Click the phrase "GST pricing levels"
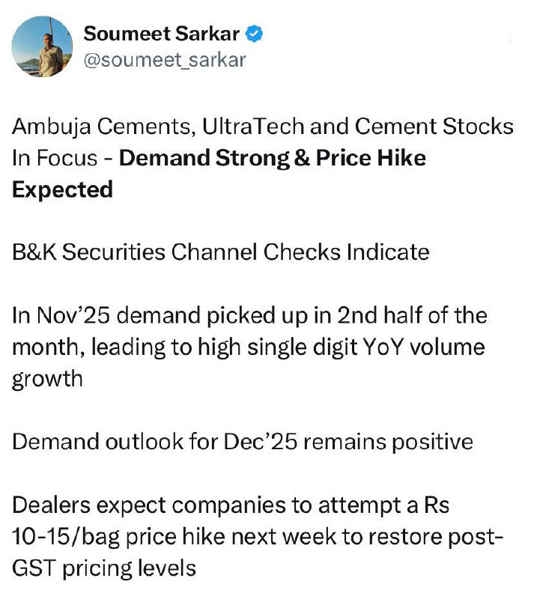534x599 pixels. (104, 567)
